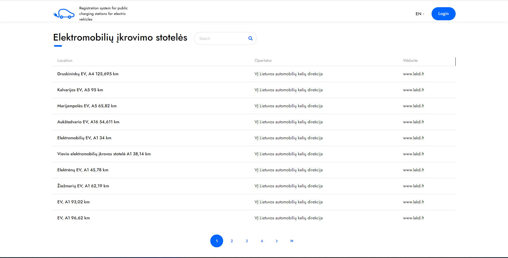Open EV, A1 96,62 km row
The image size is (508, 258).
[x=254, y=218]
